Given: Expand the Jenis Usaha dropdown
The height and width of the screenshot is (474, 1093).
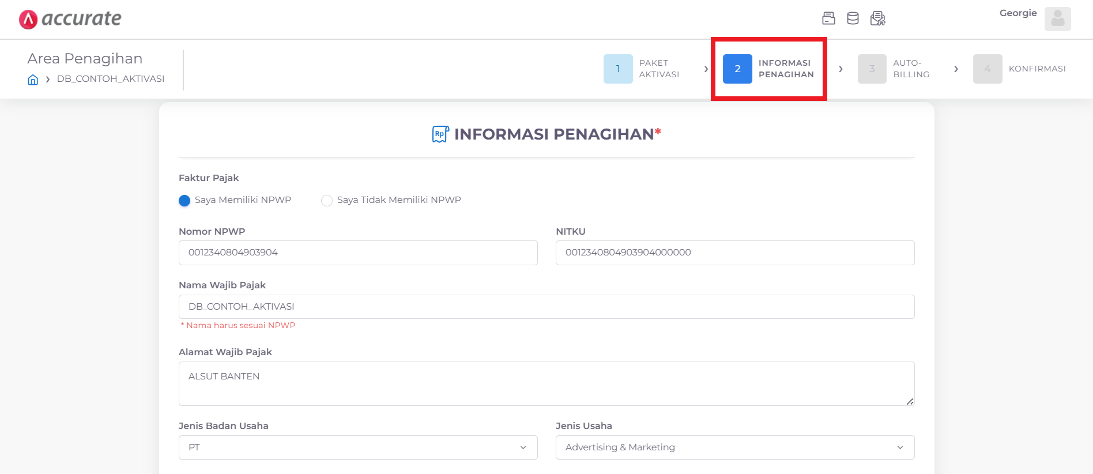Looking at the screenshot, I should tap(735, 447).
